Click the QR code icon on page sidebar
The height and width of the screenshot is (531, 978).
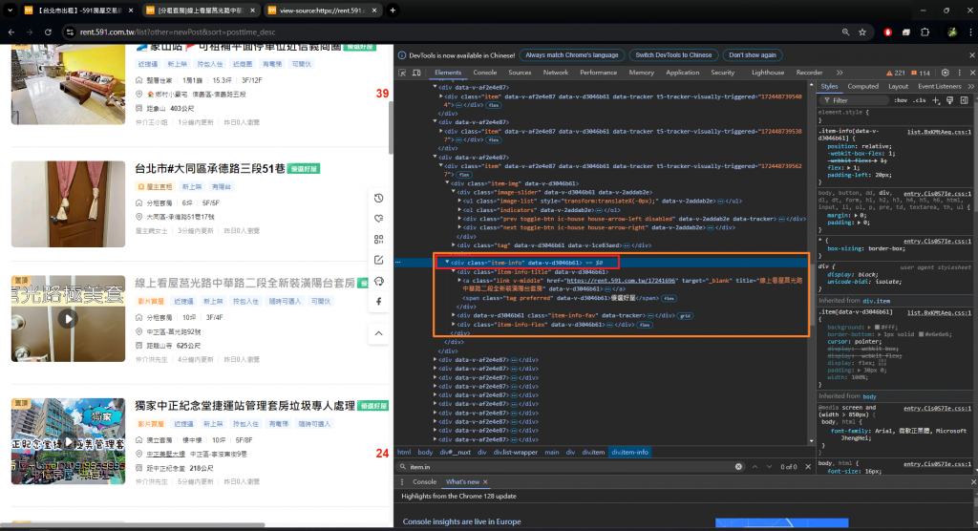click(378, 240)
